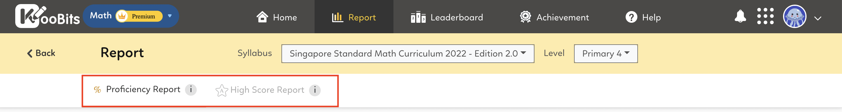The image size is (842, 112).
Task: Go back using the Back link
Action: [x=41, y=53]
